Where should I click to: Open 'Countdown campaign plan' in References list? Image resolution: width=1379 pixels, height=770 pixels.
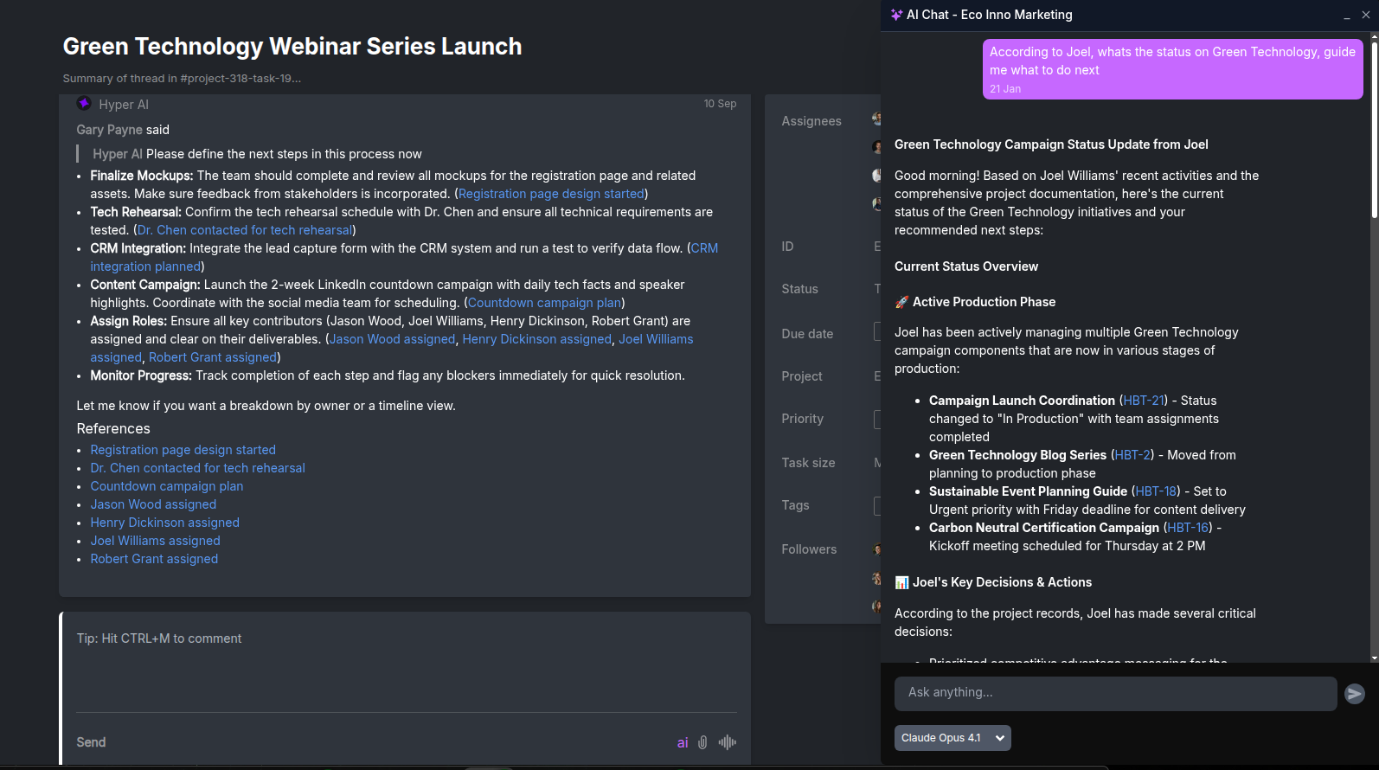pos(167,486)
